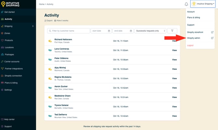View Tiyana Salazar request
This screenshot has height=130, width=218.
tap(174, 107)
